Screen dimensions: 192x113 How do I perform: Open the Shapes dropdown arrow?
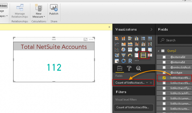pyautogui.click(x=7, y=16)
